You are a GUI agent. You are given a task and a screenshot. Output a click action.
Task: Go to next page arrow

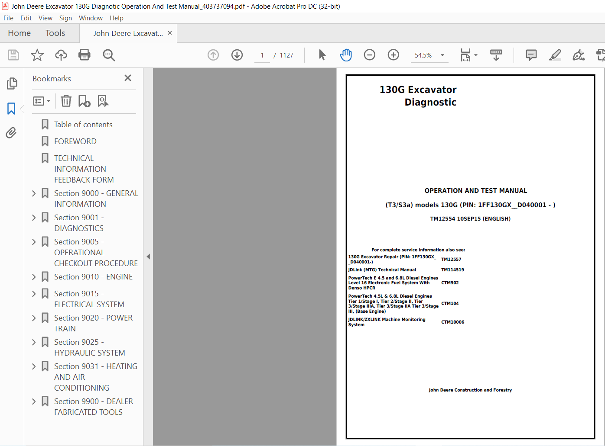(237, 55)
